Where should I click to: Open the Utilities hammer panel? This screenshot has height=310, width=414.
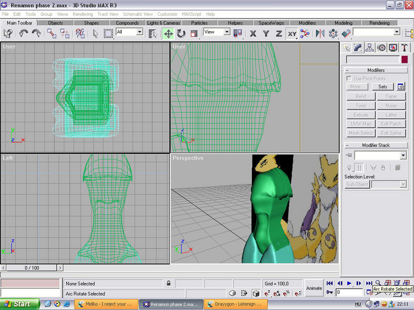404,48
